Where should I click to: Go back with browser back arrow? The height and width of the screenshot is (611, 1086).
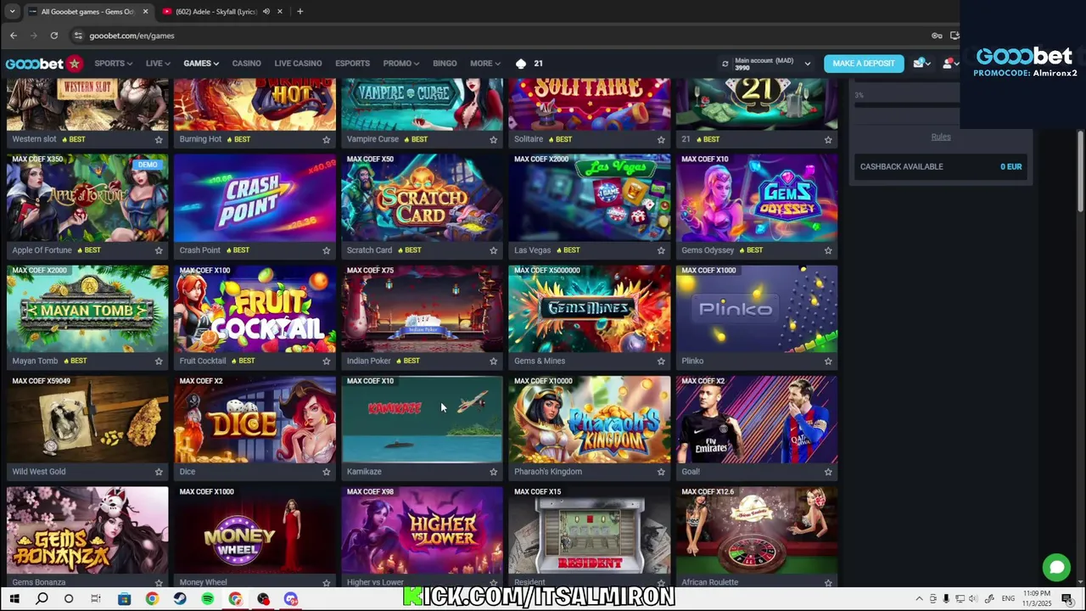coord(14,36)
